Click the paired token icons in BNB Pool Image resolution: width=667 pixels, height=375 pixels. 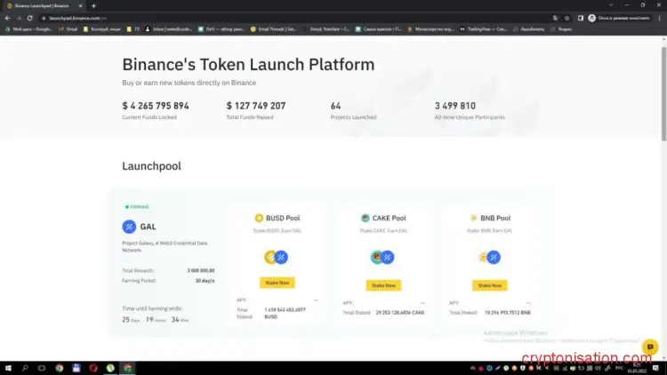point(489,257)
